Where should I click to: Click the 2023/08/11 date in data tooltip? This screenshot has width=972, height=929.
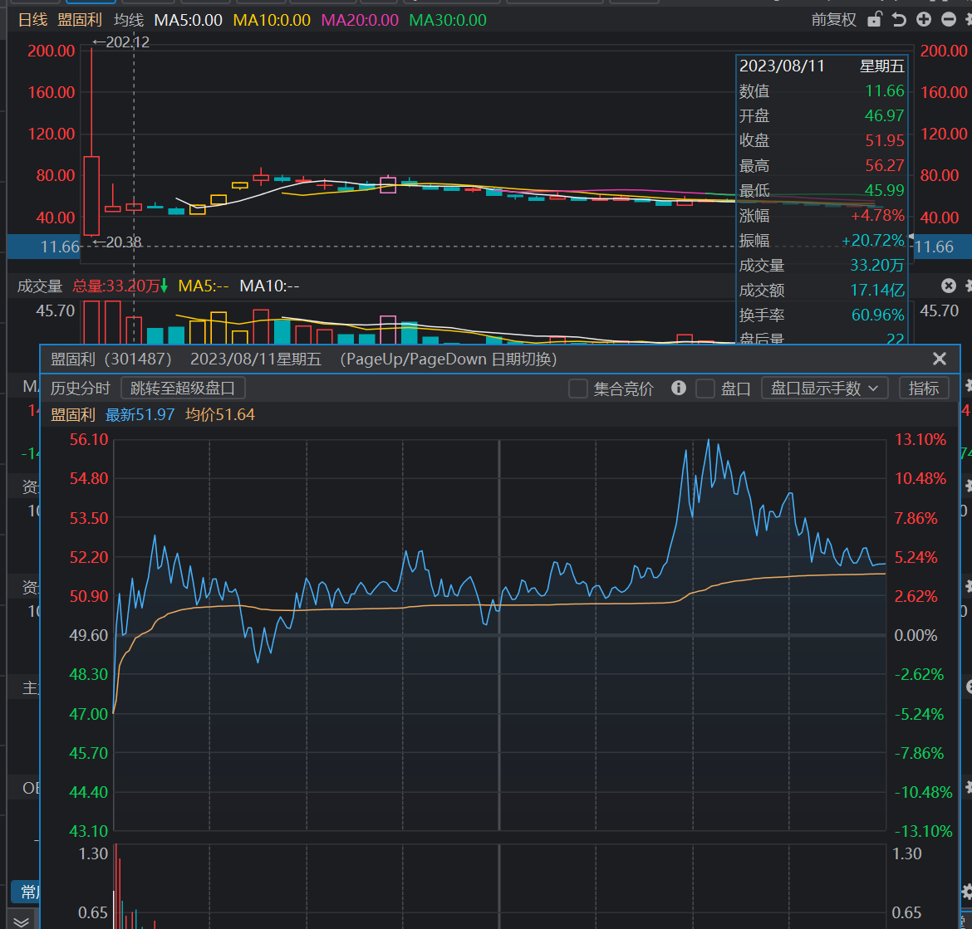click(783, 66)
